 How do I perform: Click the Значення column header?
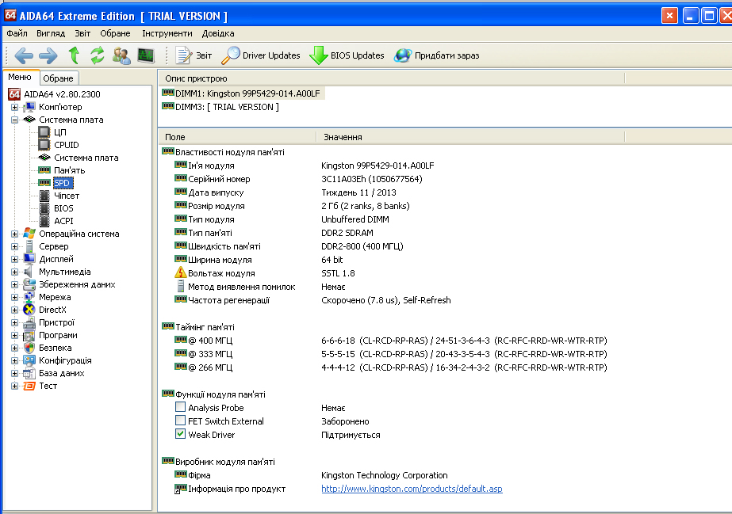[x=470, y=137]
